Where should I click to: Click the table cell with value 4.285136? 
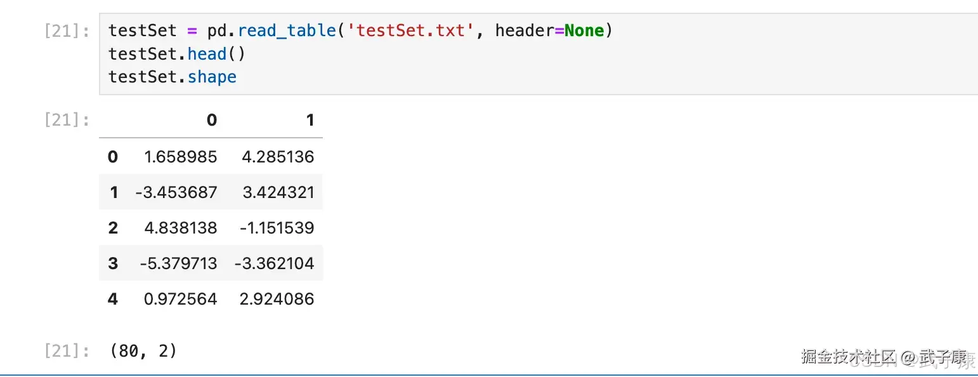point(278,157)
